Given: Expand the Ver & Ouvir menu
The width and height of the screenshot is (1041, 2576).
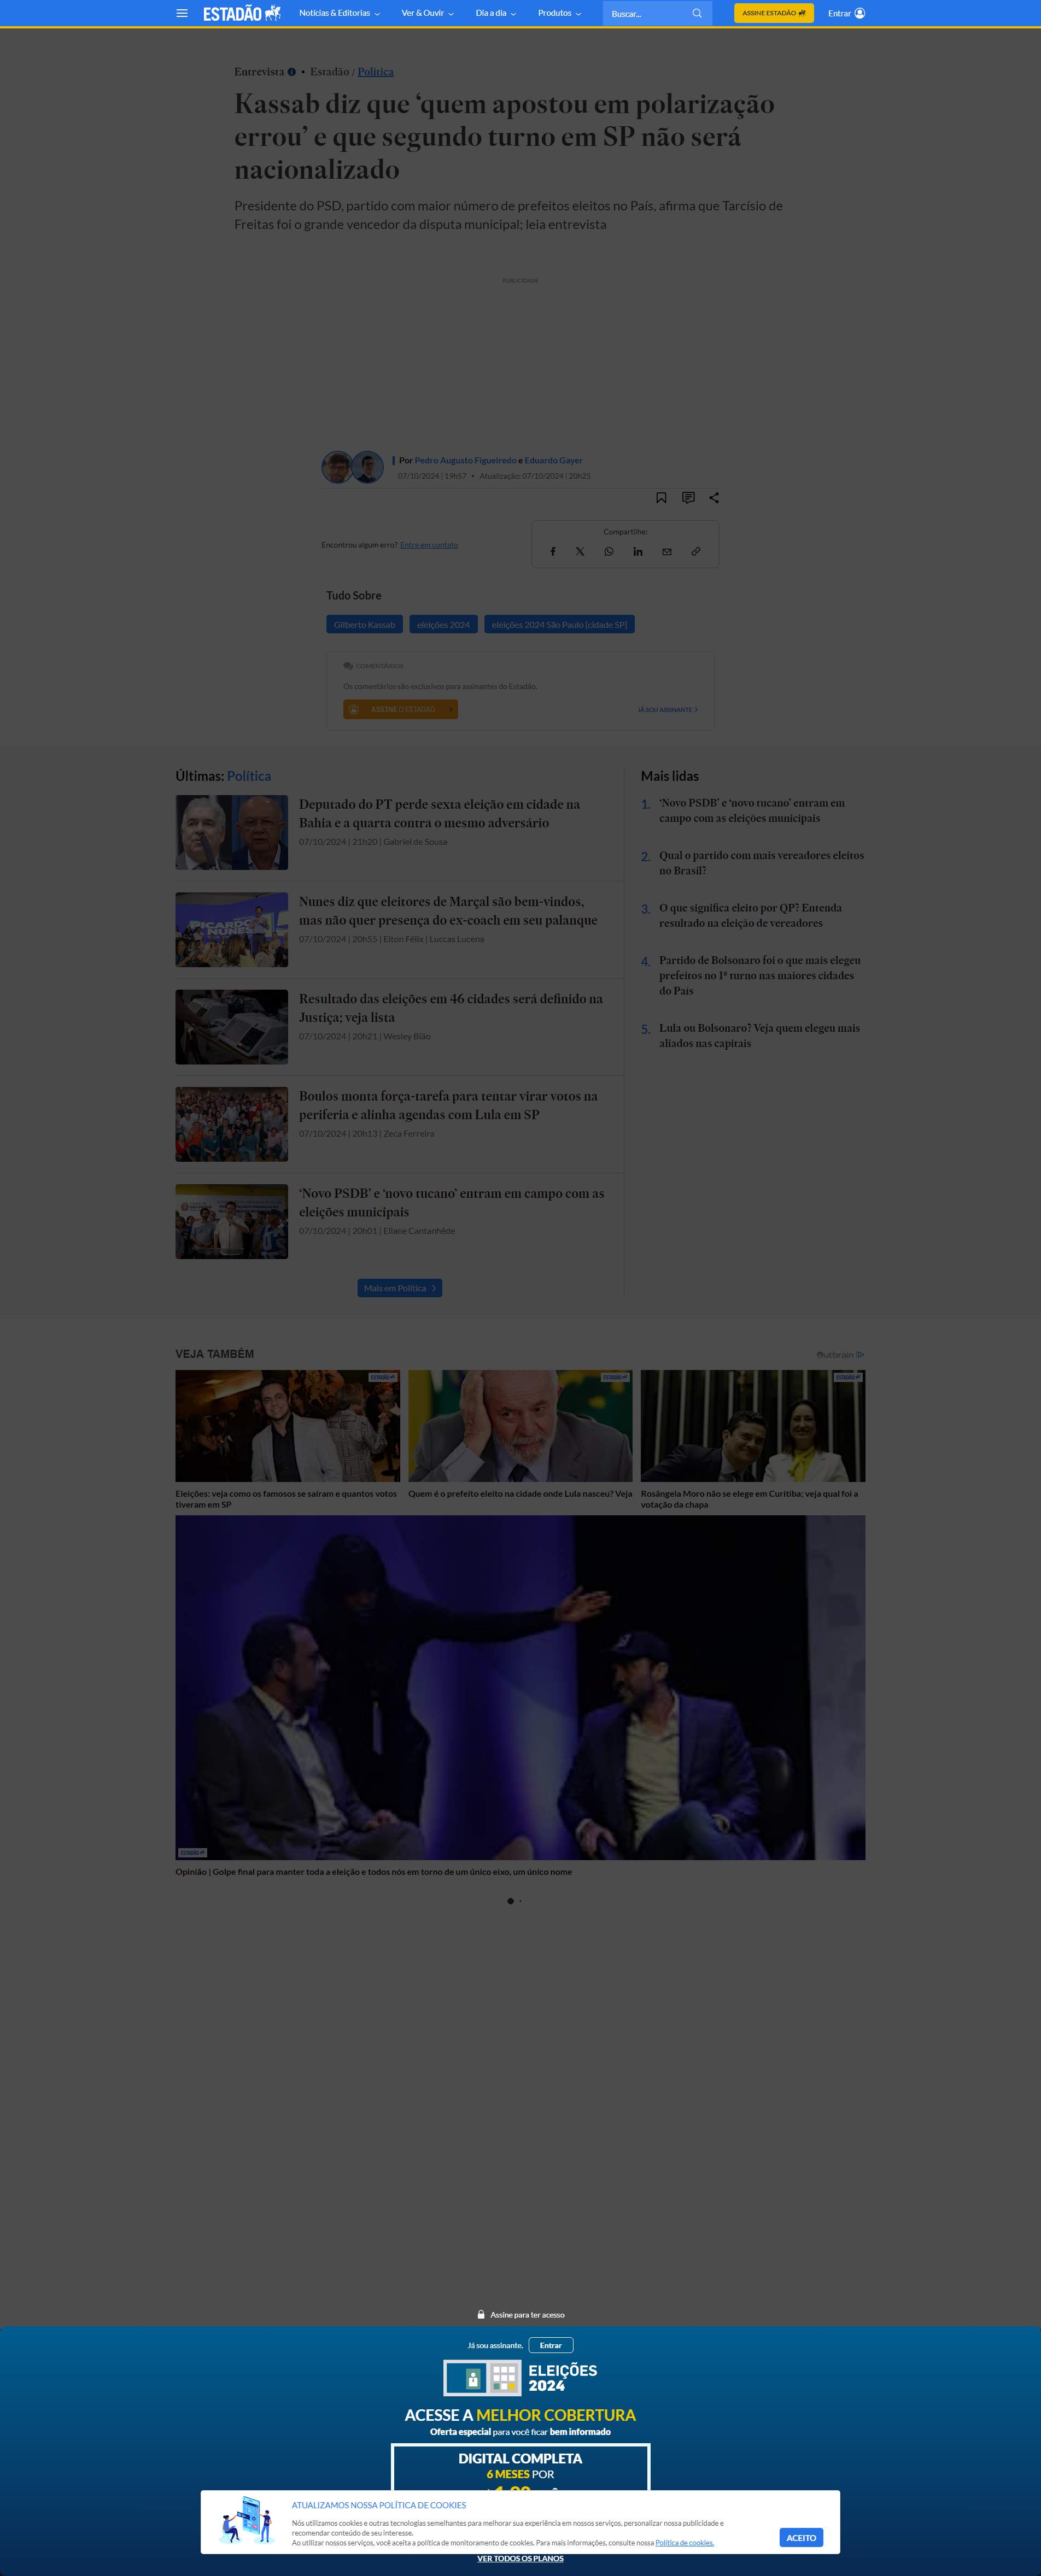Looking at the screenshot, I should (x=428, y=13).
